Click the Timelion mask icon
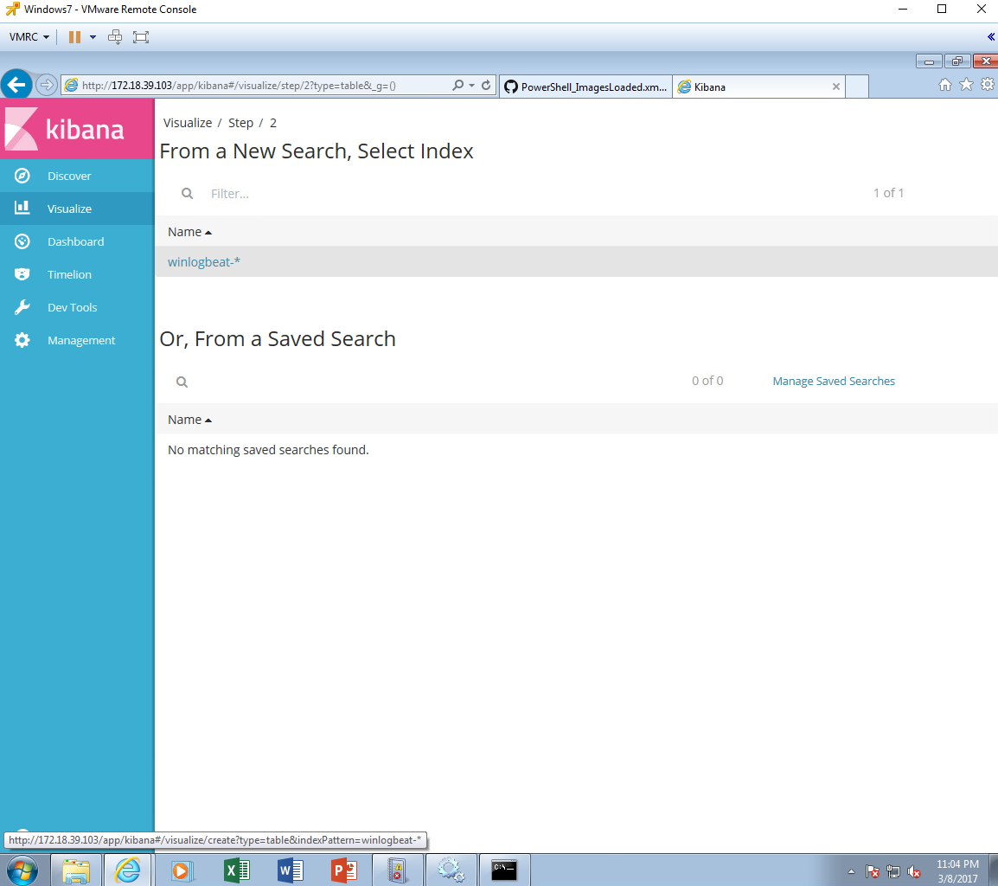Viewport: 998px width, 886px height. 22,274
